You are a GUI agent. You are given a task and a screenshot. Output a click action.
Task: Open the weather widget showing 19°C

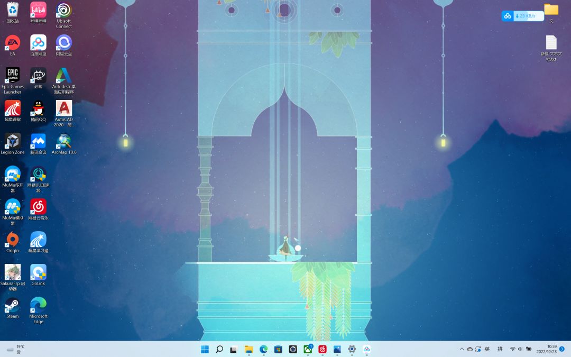15,349
